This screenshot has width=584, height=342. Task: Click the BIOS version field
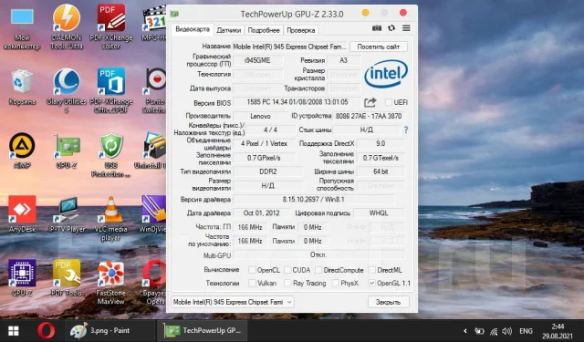tap(297, 102)
